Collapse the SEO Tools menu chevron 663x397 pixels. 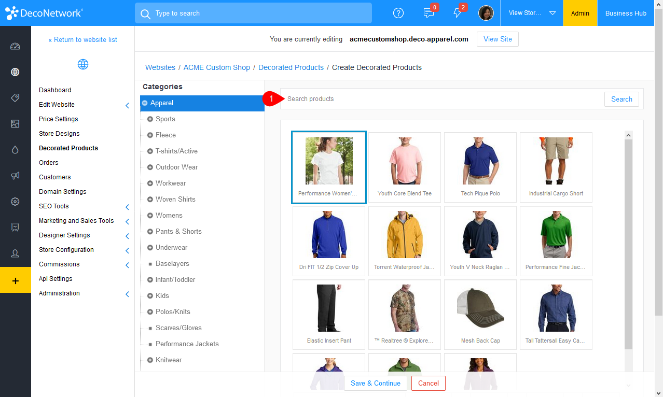point(127,206)
